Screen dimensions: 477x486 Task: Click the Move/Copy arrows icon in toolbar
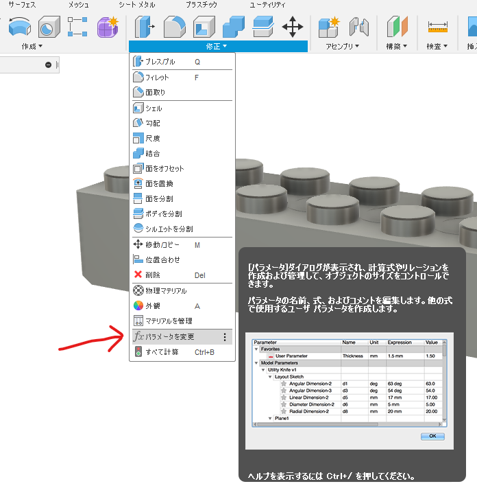(293, 27)
